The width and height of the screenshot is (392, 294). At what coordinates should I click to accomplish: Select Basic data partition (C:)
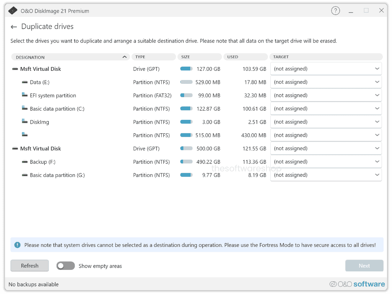click(57, 109)
